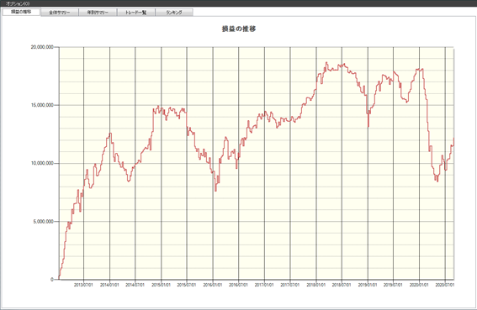The image size is (477, 310).
Task: Click the 2015/01/01 date label
Action: coord(162,285)
